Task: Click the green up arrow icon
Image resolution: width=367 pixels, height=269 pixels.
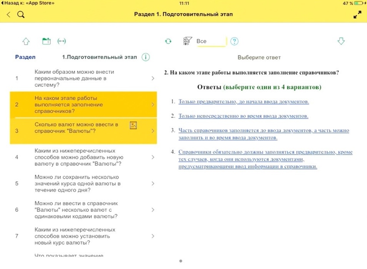Action: 26,41
